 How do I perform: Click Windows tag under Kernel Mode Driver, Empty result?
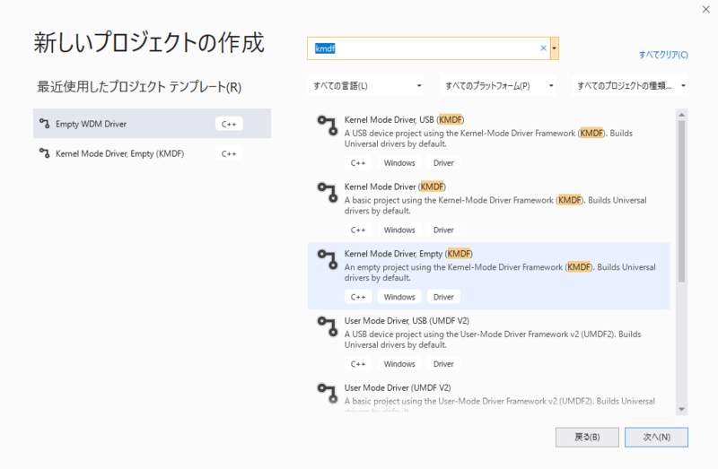click(x=399, y=297)
